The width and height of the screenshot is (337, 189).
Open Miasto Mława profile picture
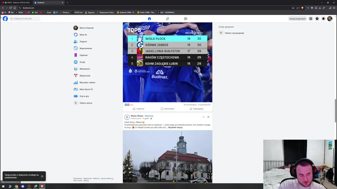click(127, 117)
